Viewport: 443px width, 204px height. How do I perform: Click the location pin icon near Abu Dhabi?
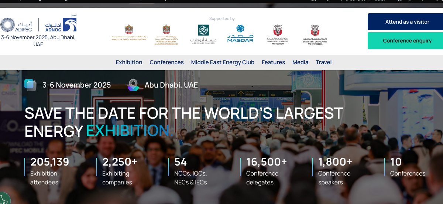tap(133, 85)
